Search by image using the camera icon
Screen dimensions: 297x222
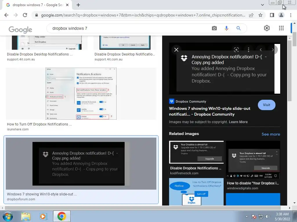point(214,28)
